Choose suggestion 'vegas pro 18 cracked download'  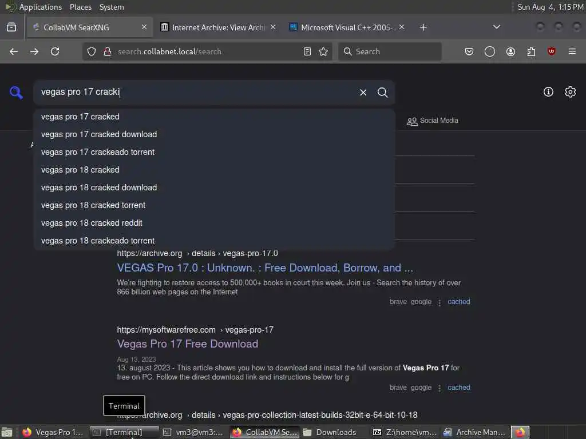(214, 187)
